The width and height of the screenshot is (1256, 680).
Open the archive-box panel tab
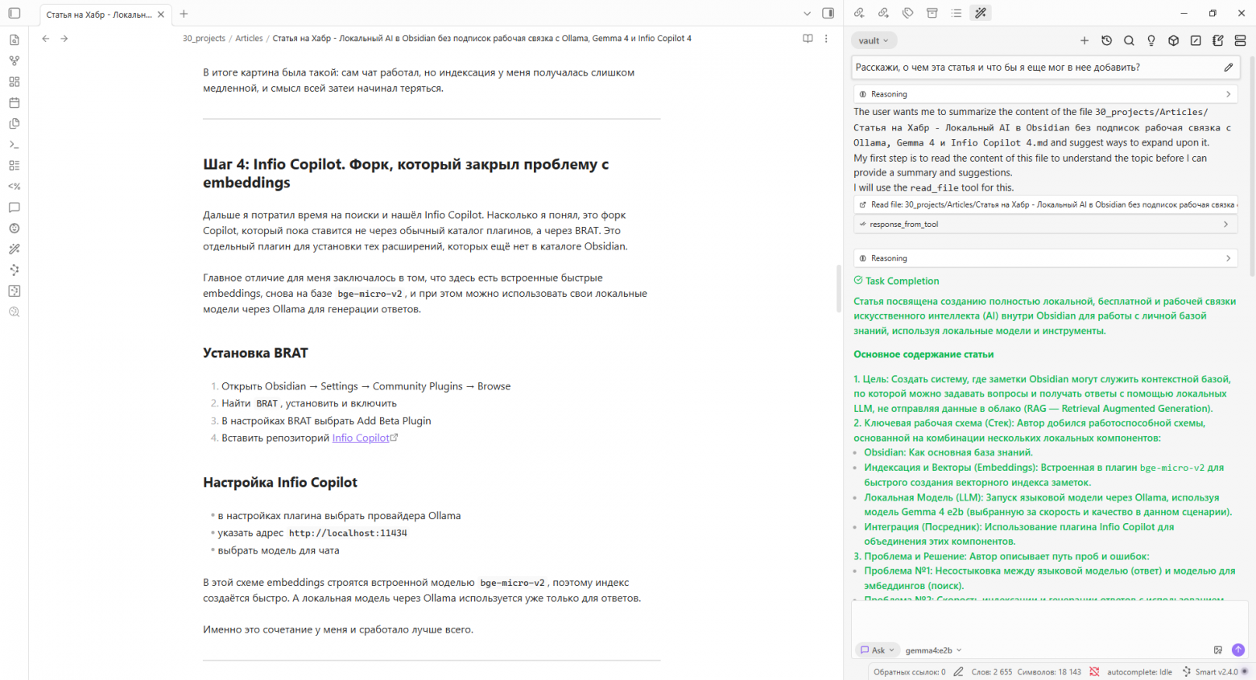pyautogui.click(x=932, y=13)
